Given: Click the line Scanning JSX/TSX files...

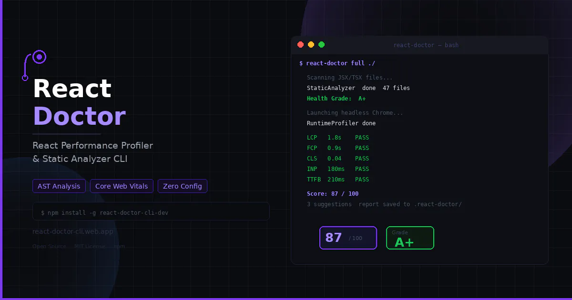Looking at the screenshot, I should 350,78.
